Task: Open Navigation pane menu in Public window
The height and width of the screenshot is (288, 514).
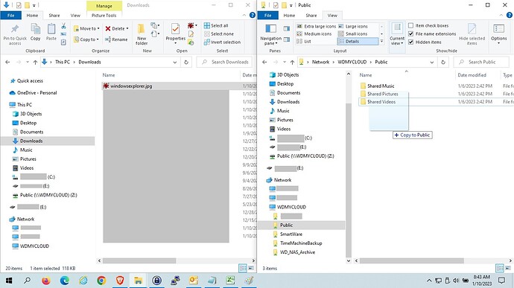Action: [270, 34]
